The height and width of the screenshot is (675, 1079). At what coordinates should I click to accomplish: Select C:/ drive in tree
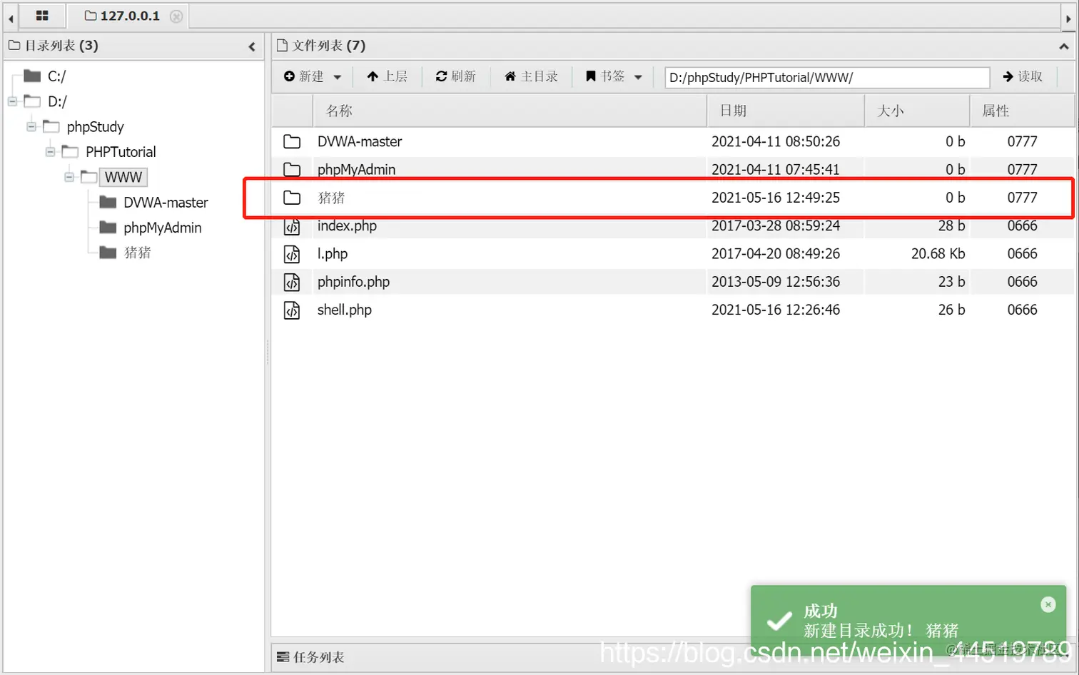(x=56, y=76)
